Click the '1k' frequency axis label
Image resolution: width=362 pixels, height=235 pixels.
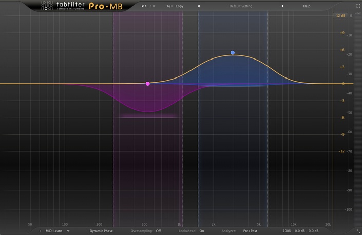[x=179, y=224]
